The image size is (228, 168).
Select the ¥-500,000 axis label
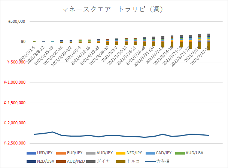pyautogui.click(x=16, y=62)
